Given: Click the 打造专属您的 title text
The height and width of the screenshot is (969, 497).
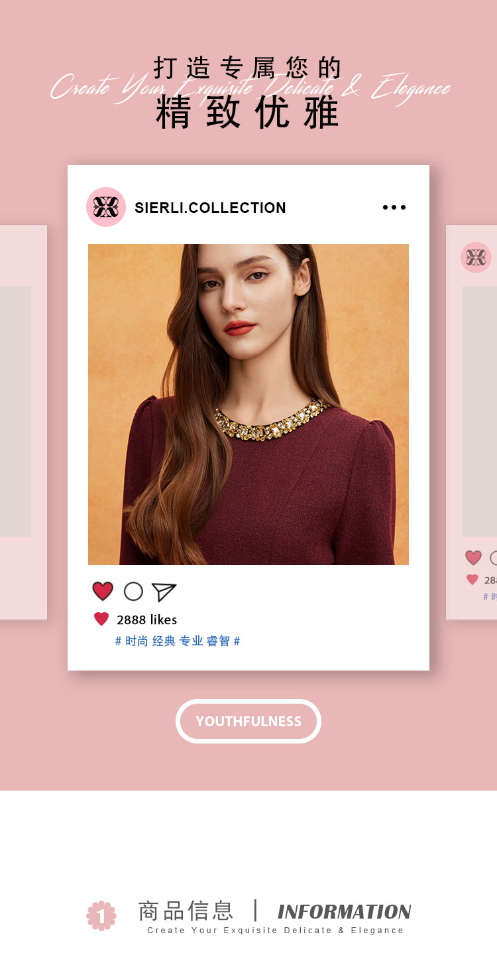Looking at the screenshot, I should 248,68.
